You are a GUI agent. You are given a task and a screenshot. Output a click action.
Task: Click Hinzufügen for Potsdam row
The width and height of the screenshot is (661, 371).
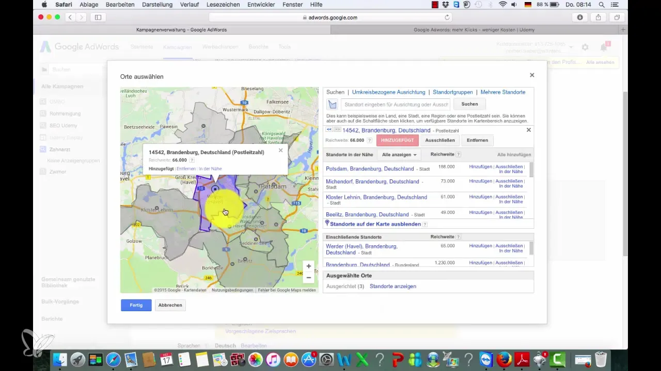(x=480, y=167)
